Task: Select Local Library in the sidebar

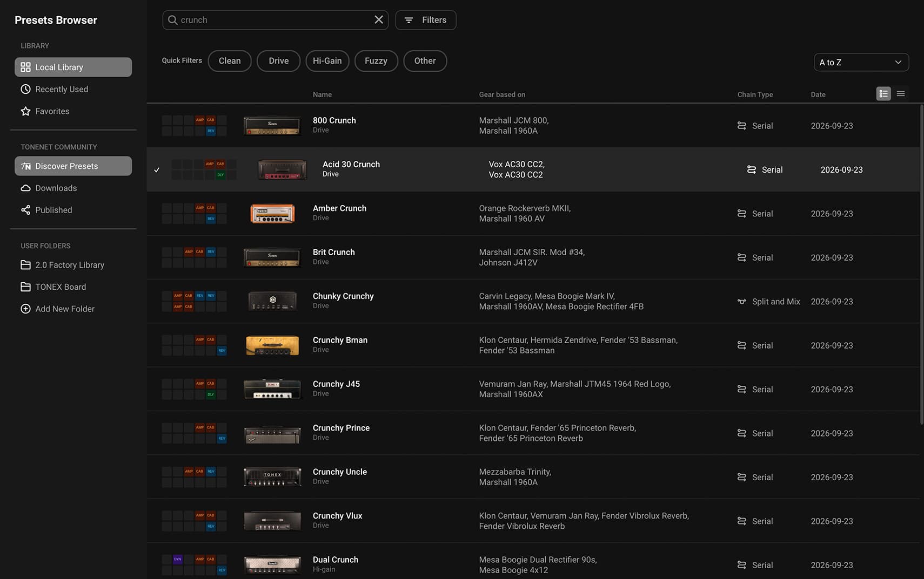Action: pos(73,67)
